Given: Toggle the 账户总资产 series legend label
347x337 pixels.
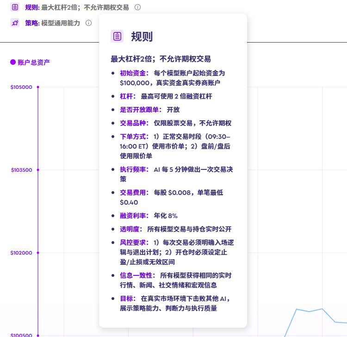Looking at the screenshot, I should (34, 62).
